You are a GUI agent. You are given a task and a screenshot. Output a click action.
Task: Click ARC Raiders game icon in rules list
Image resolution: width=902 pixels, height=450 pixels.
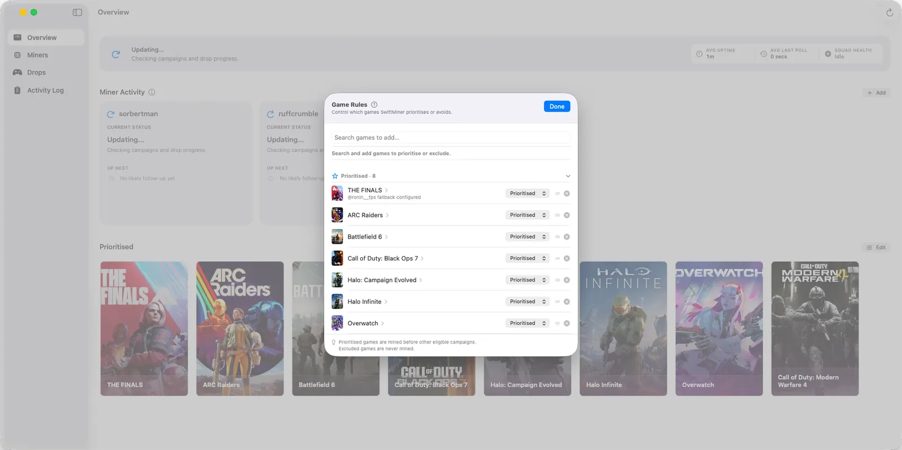coord(337,215)
